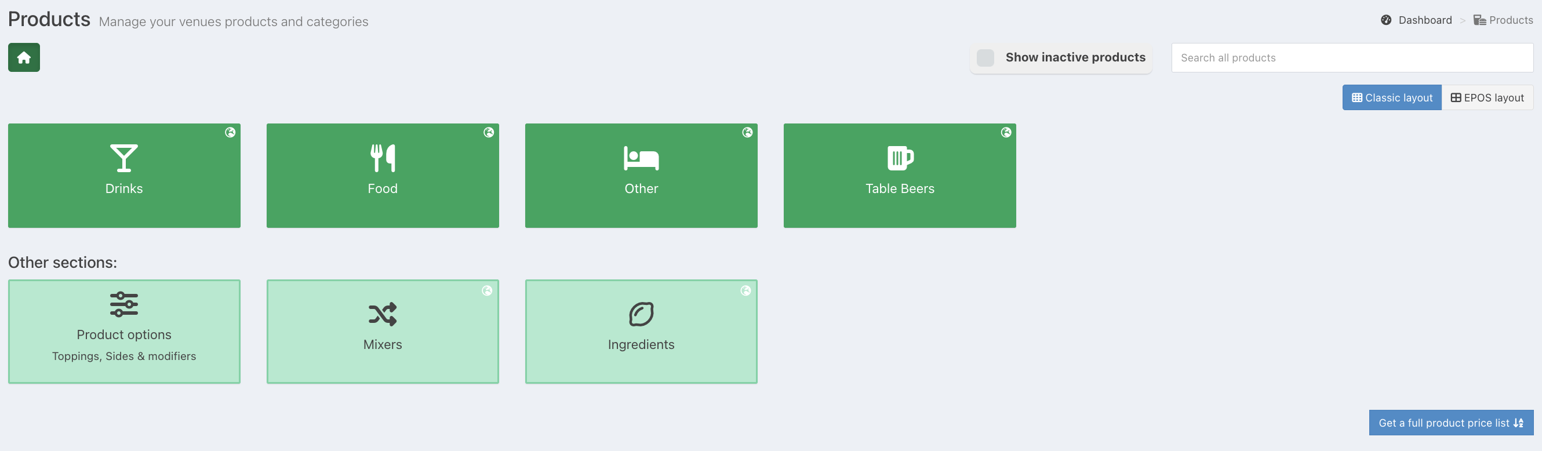Focus the Search all products field
This screenshot has width=1542, height=451.
tap(1352, 57)
